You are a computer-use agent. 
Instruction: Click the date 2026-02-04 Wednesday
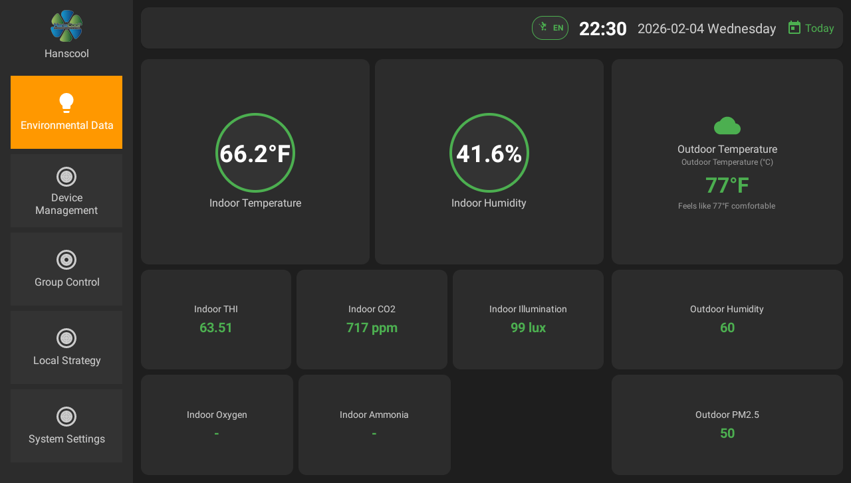707,29
